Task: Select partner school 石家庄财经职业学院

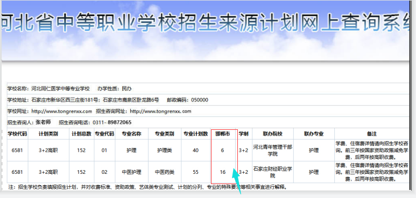Action: (273, 172)
